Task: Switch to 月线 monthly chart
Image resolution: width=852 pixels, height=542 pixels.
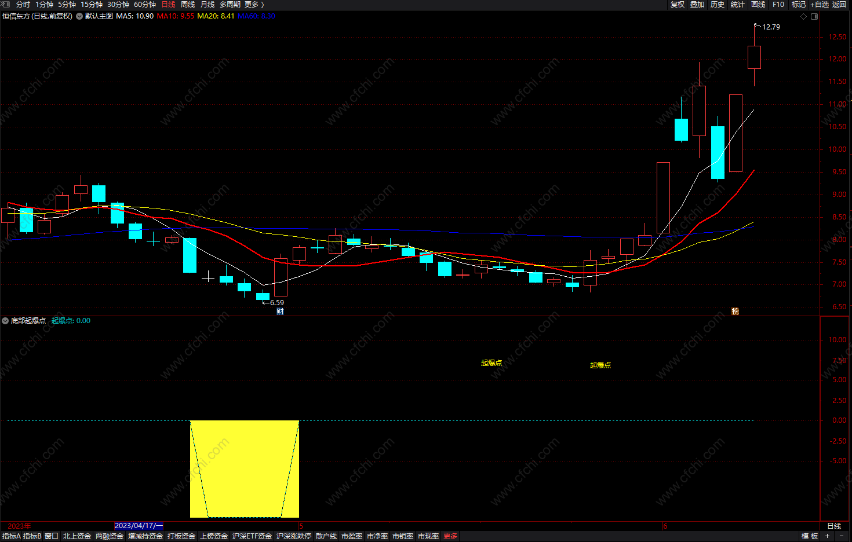Action: 207,5
